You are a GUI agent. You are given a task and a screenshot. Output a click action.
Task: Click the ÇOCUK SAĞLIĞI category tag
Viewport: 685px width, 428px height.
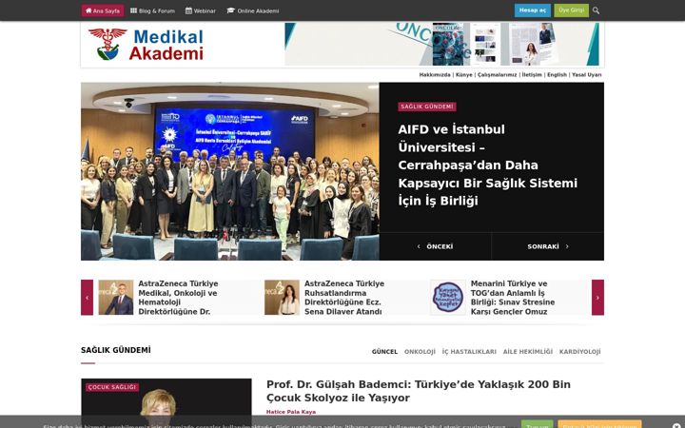coord(112,387)
